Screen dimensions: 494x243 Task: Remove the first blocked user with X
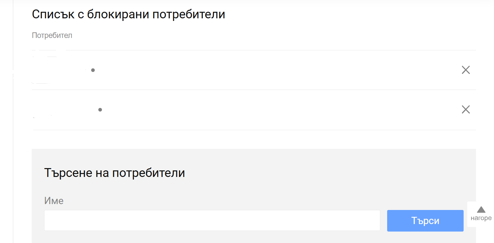466,70
